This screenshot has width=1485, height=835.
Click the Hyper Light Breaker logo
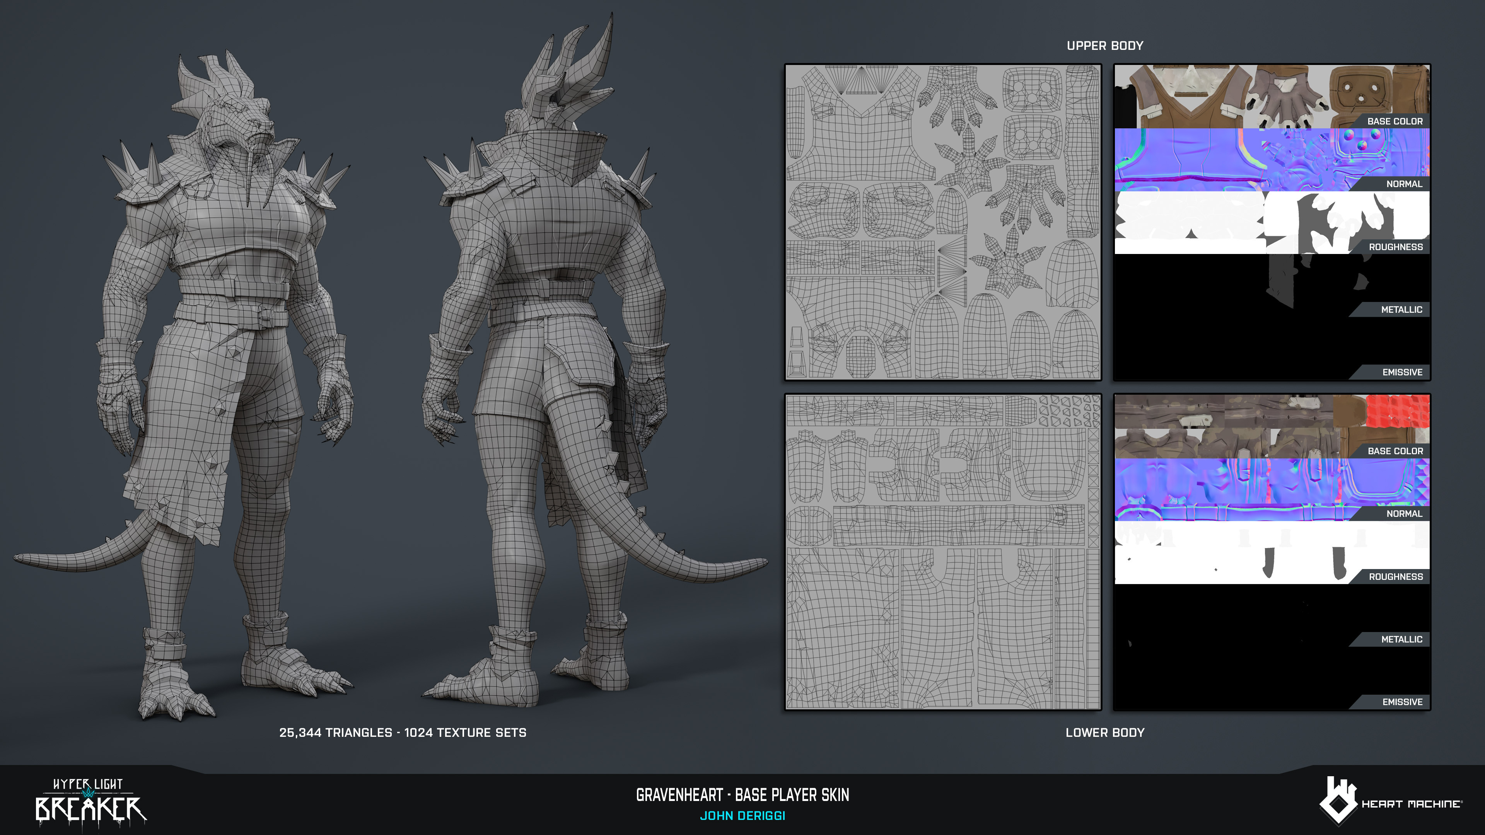[x=90, y=802]
